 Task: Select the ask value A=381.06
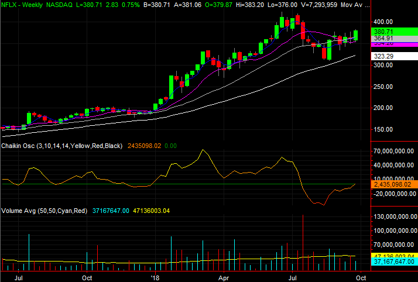point(187,5)
